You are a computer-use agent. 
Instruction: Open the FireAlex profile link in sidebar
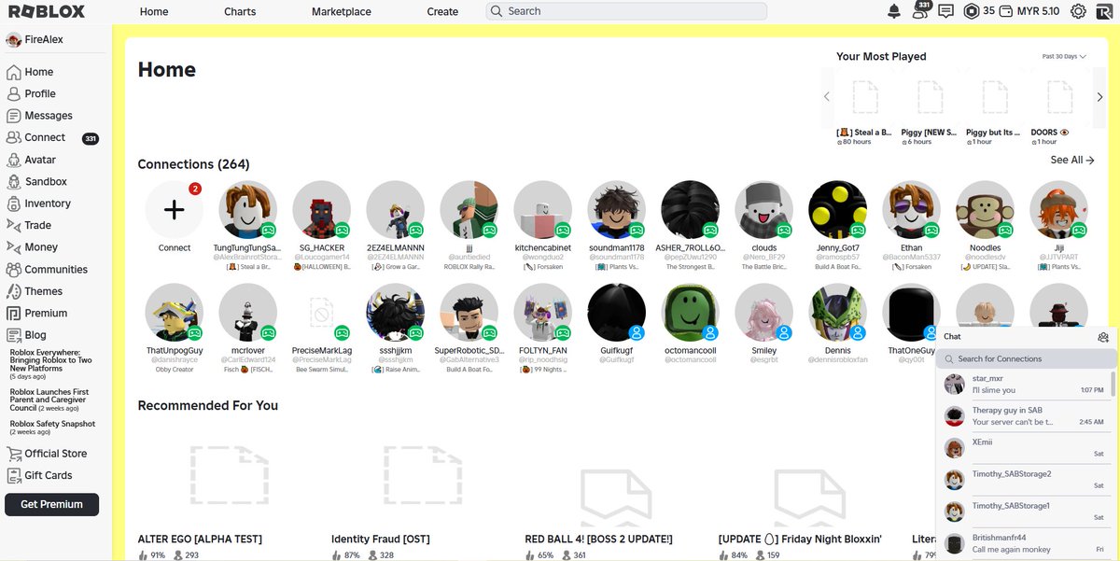tap(34, 40)
